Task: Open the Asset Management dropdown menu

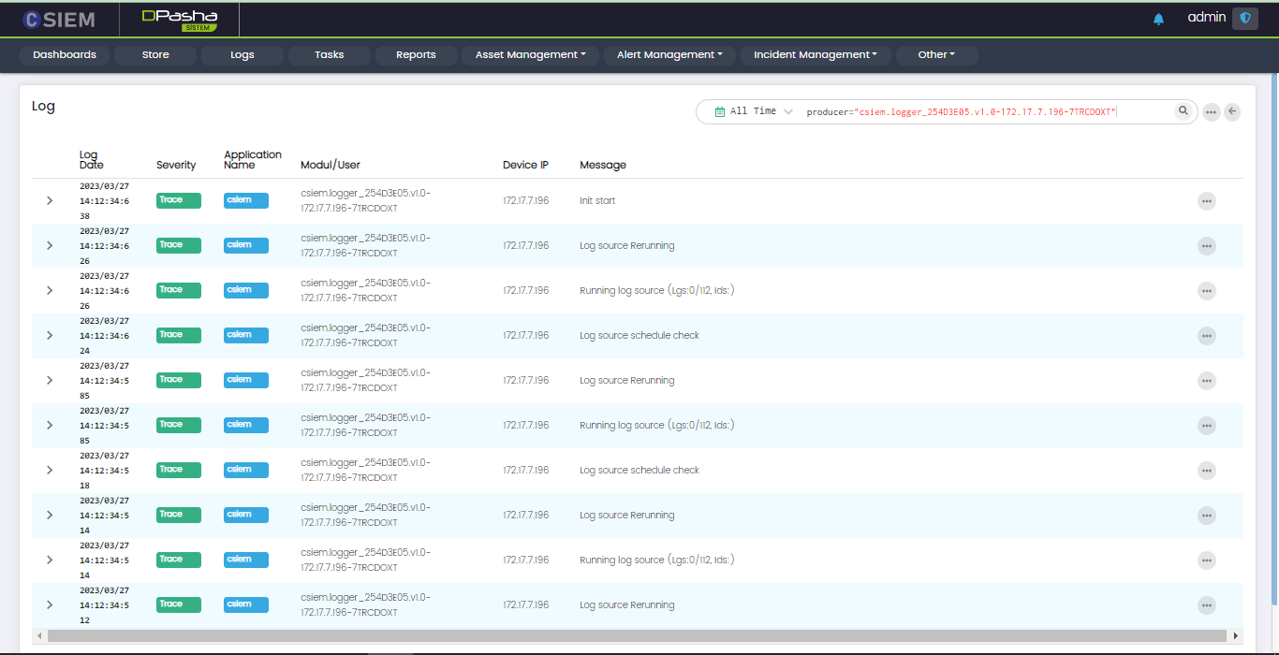Action: point(530,55)
